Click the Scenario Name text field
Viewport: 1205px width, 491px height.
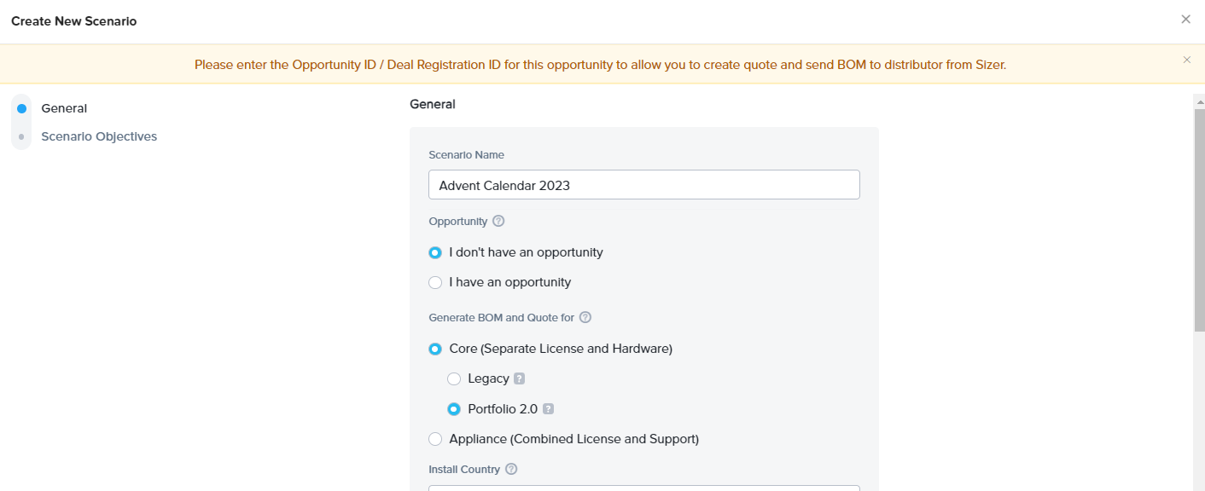tap(643, 185)
